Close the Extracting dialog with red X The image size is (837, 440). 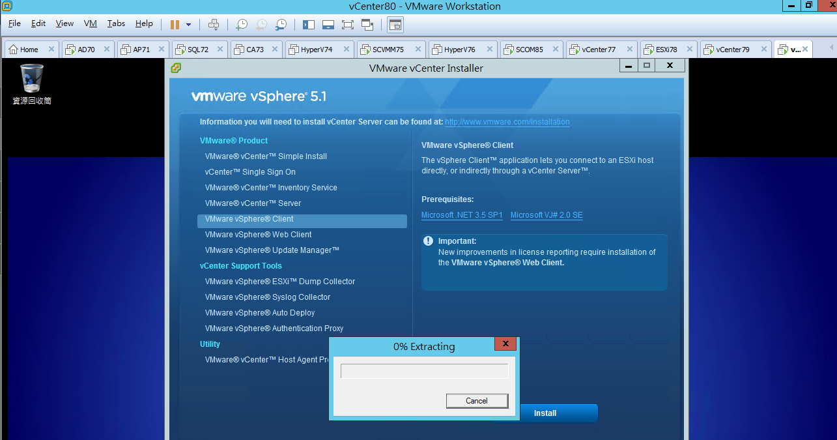coord(505,344)
